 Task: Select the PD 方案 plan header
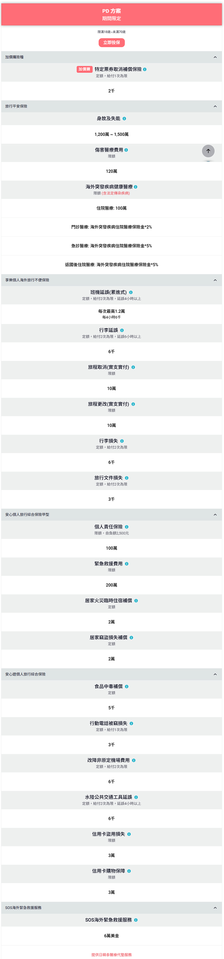[x=112, y=15]
